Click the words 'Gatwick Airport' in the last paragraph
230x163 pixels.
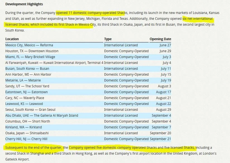click(x=17, y=159)
